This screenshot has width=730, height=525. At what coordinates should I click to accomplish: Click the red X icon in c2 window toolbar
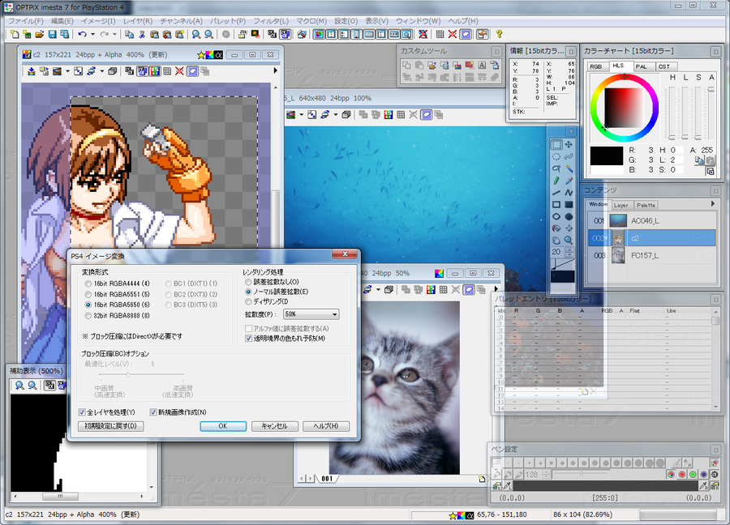tap(179, 71)
